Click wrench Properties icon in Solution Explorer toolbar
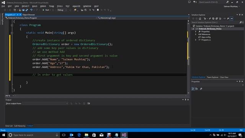 pos(228,19)
